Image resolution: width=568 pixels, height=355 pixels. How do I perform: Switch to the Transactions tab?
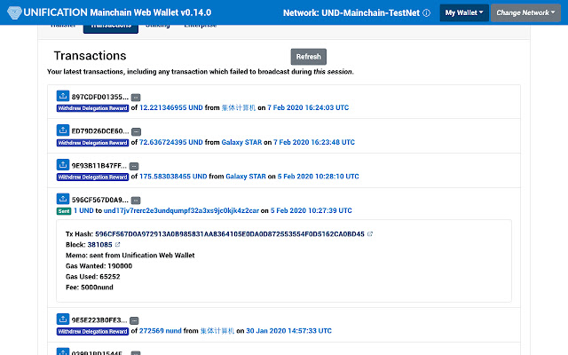click(x=111, y=28)
